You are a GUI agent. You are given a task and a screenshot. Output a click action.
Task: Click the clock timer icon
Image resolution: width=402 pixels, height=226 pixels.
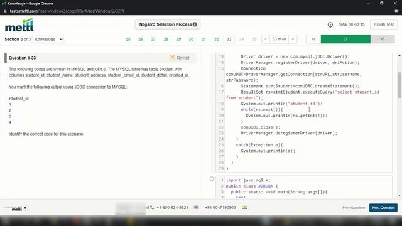coord(330,24)
